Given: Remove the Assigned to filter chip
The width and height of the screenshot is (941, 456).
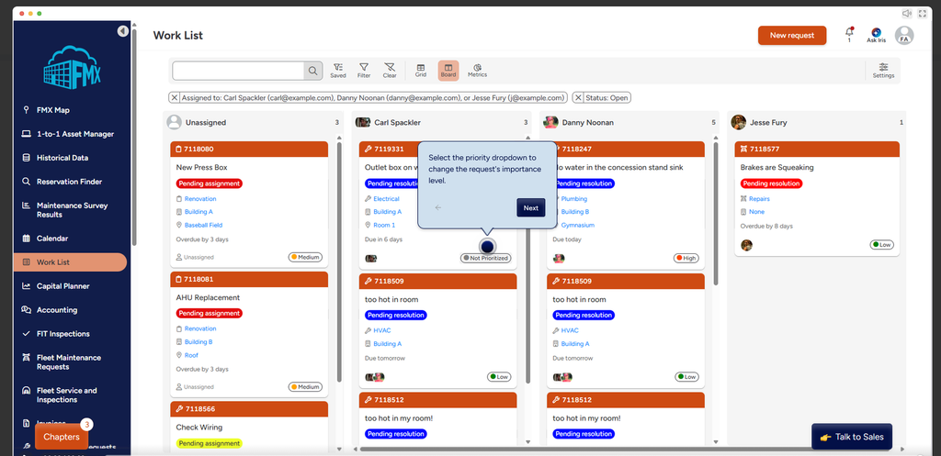Looking at the screenshot, I should [x=174, y=97].
